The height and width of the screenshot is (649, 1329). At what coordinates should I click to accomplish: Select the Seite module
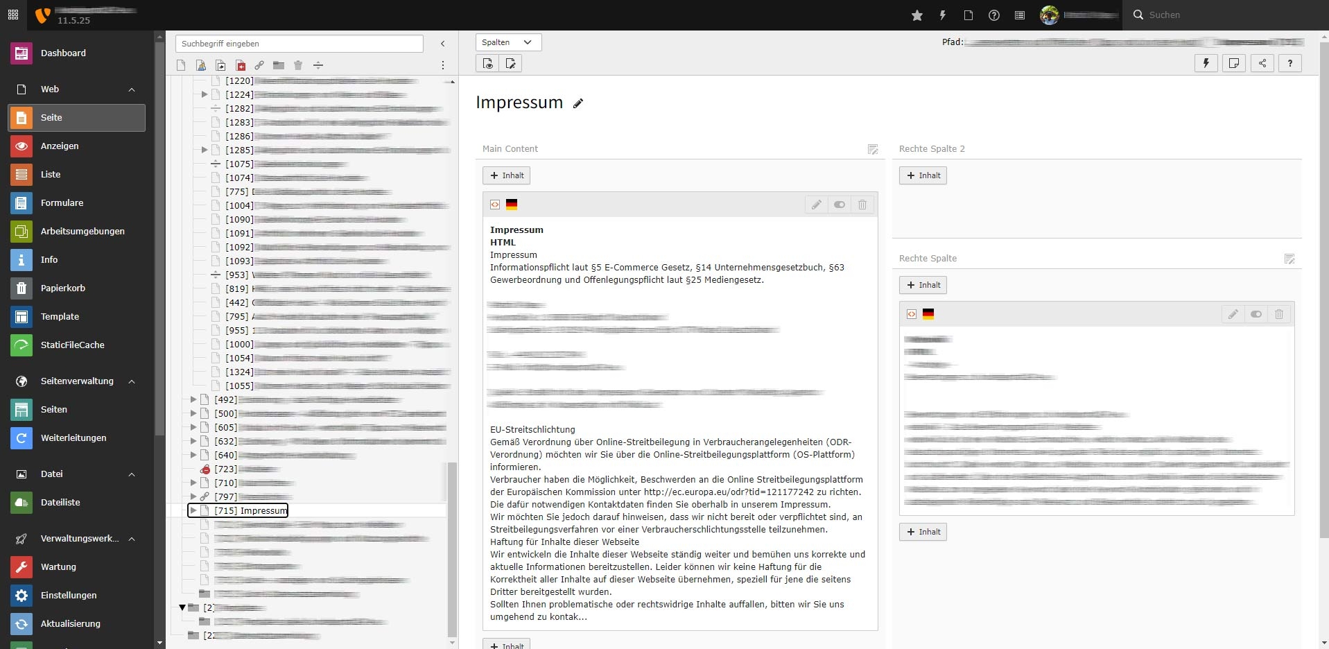(76, 118)
